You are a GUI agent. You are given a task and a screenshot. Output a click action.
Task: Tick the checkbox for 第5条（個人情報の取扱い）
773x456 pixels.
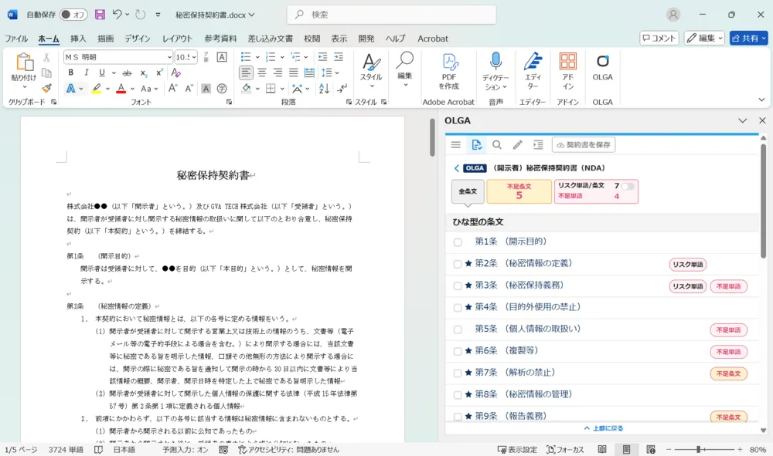(458, 329)
